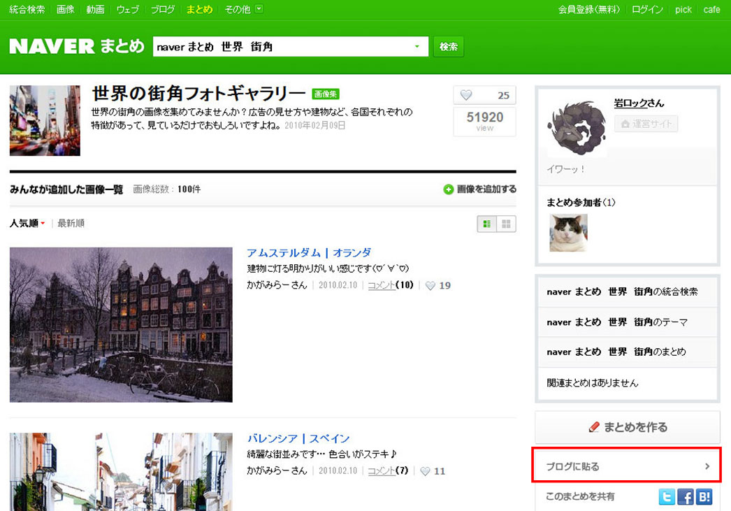
Task: Open the 動画 tab
Action: [x=95, y=9]
